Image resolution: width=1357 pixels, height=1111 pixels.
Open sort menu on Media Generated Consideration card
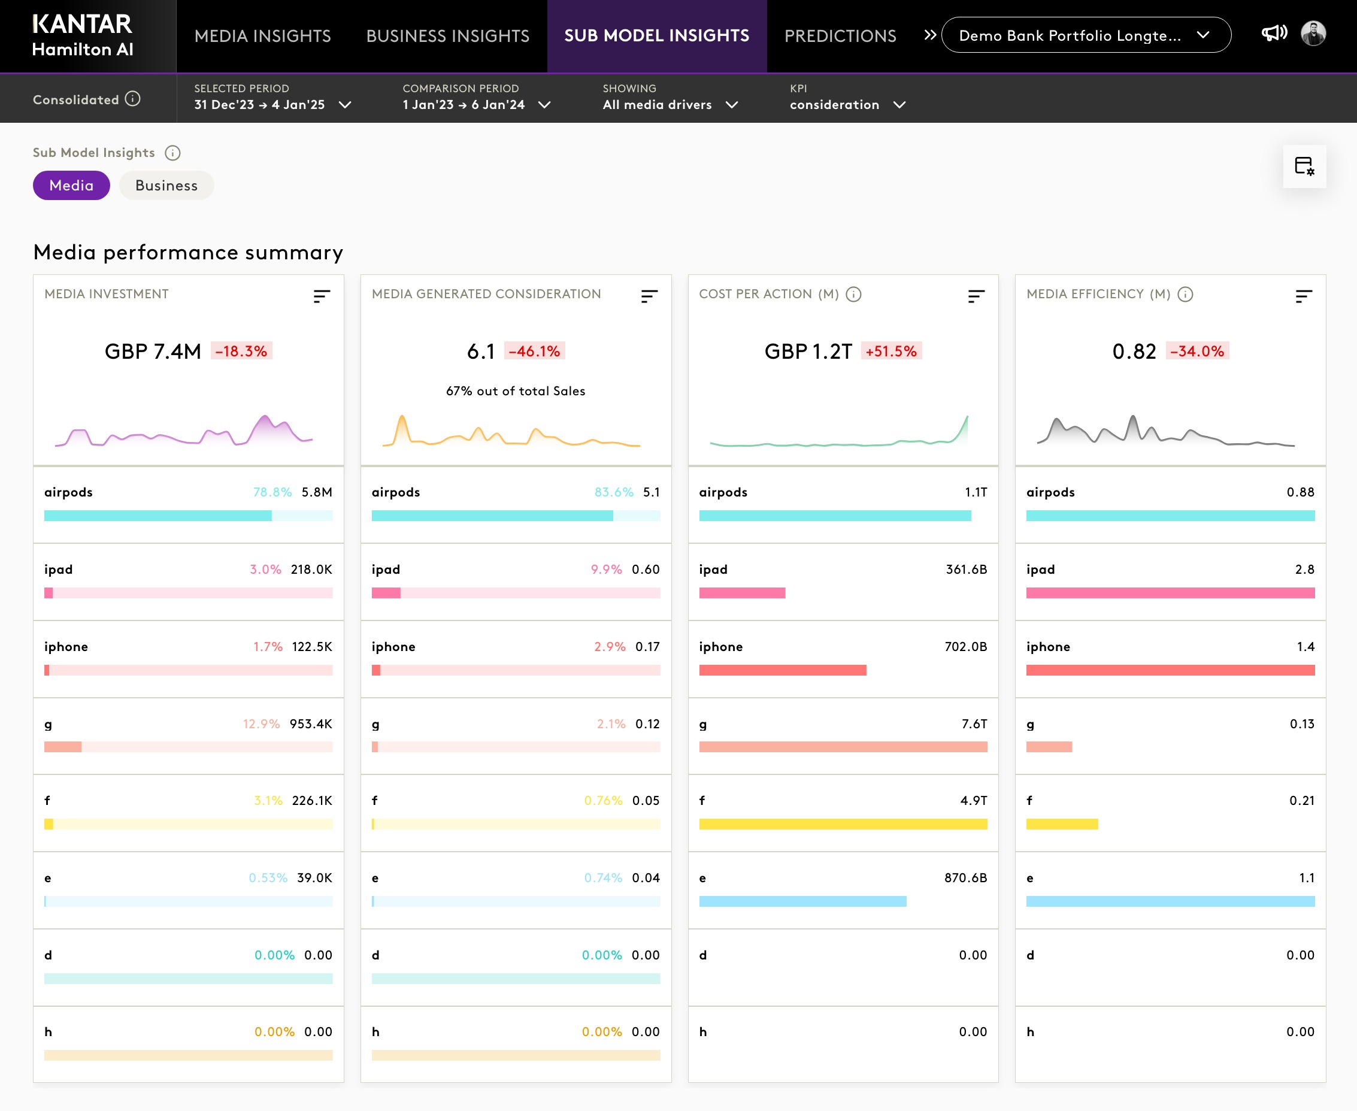(x=649, y=296)
